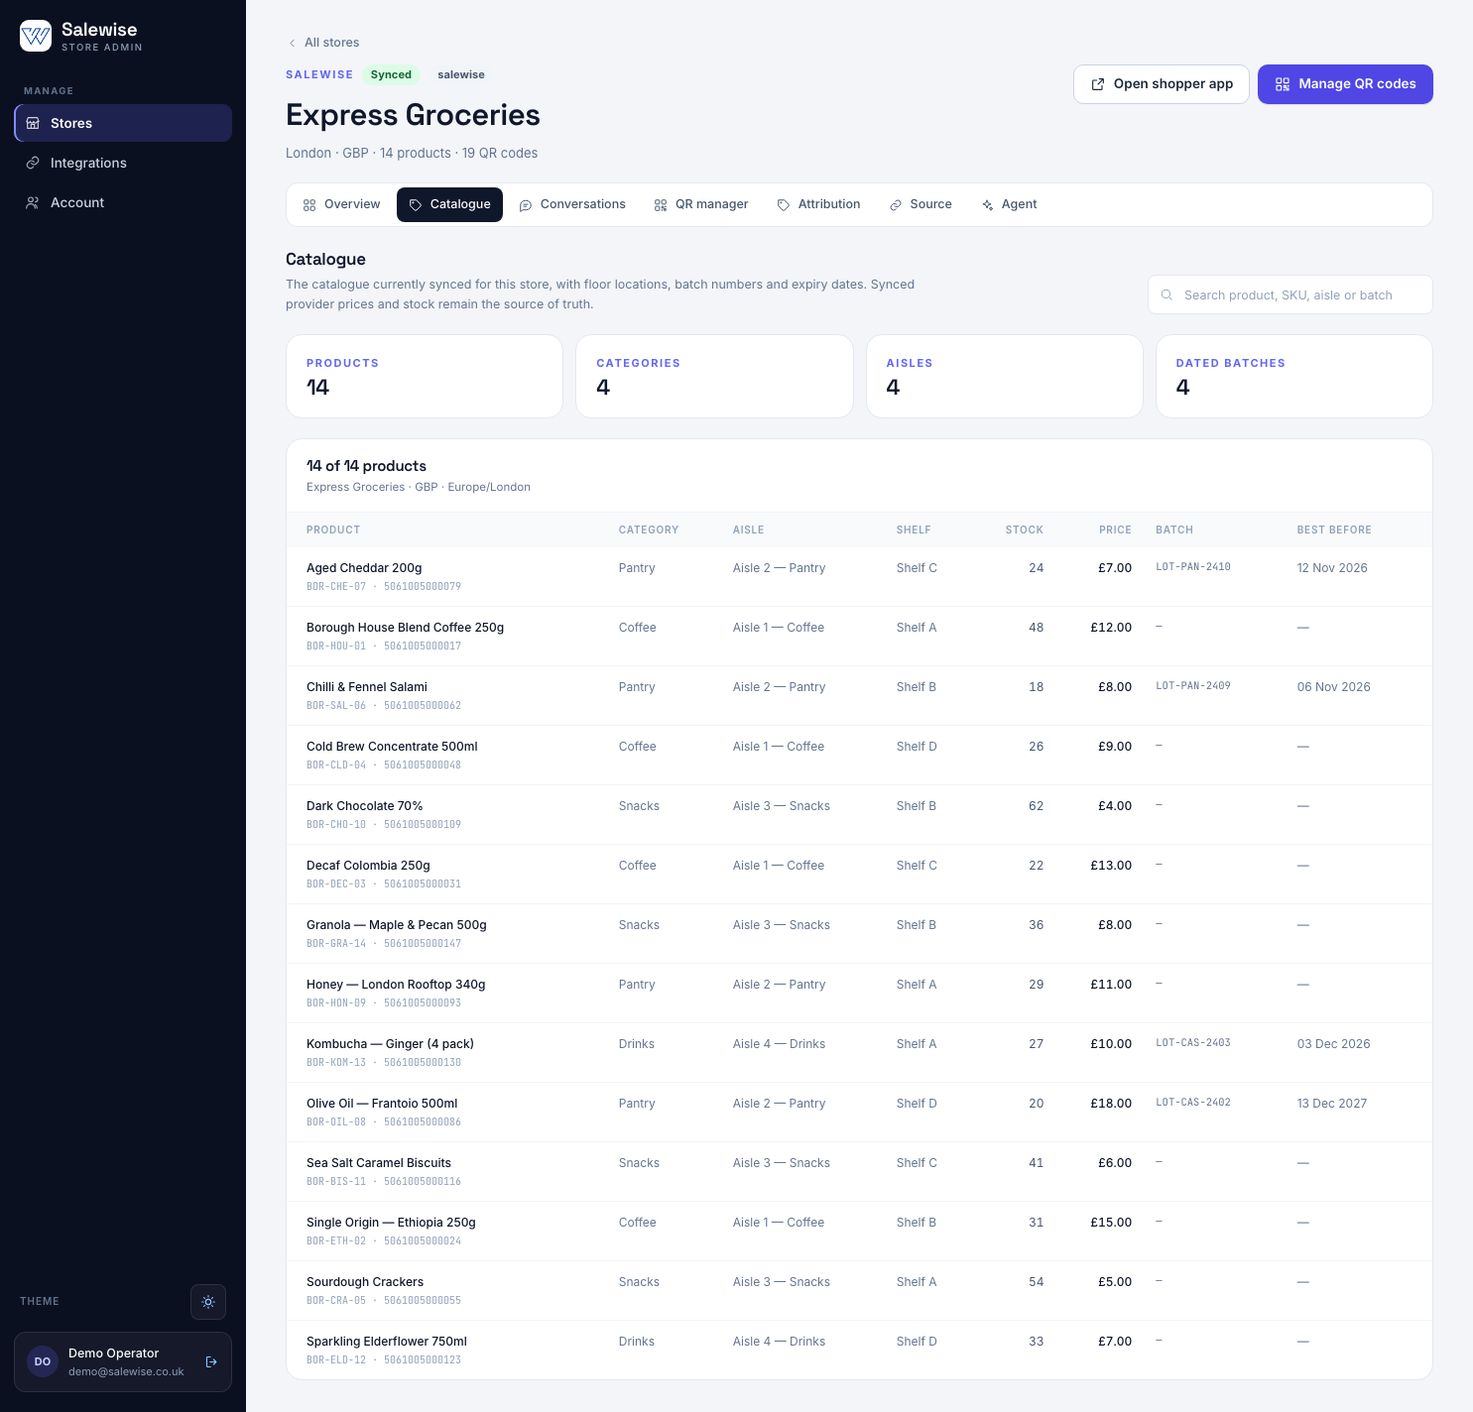Switch to the Overview tab
1473x1412 pixels.
point(341,204)
